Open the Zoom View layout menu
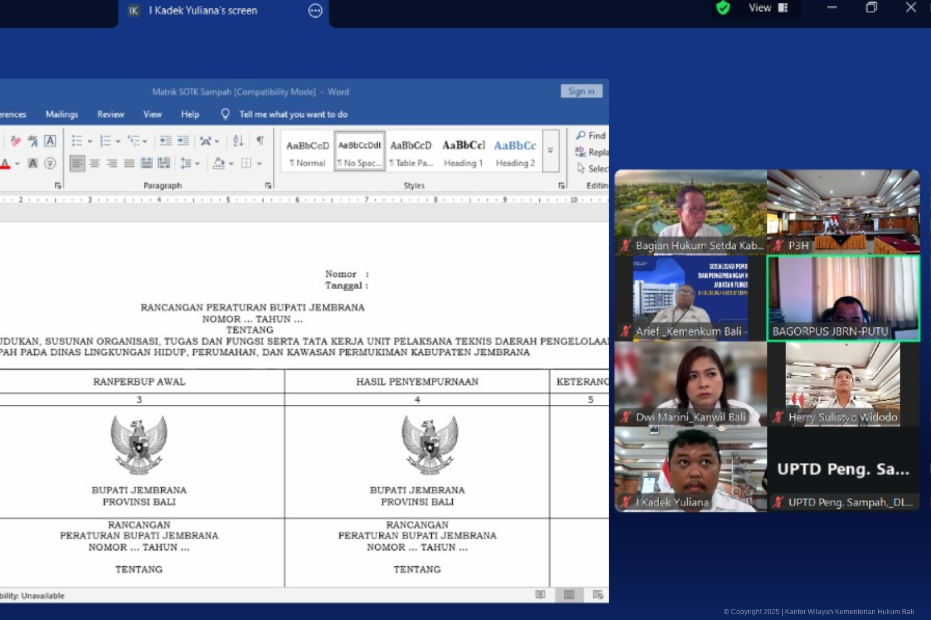Viewport: 931px width, 620px height. pos(767,8)
